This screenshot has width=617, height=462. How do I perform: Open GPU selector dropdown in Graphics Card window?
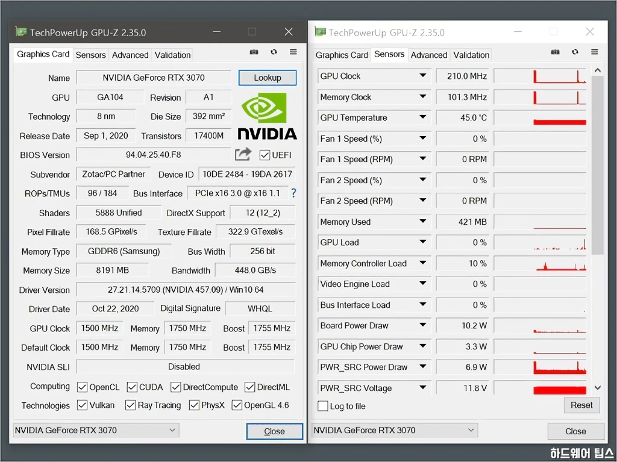click(96, 430)
